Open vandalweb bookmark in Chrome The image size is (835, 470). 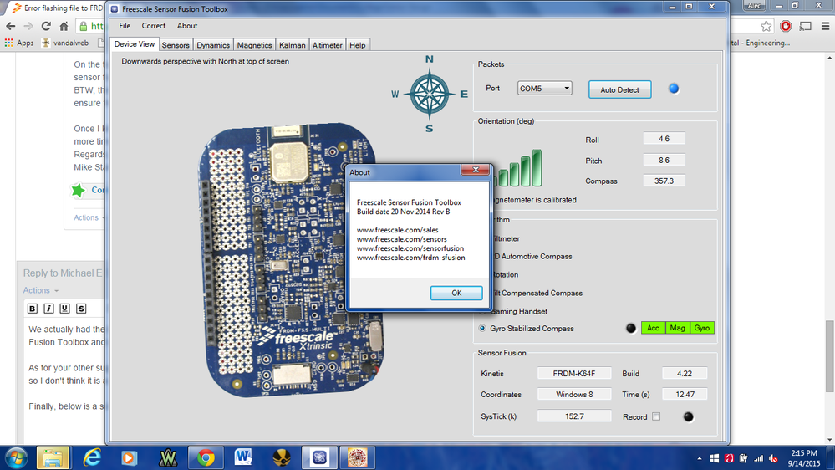pyautogui.click(x=65, y=43)
